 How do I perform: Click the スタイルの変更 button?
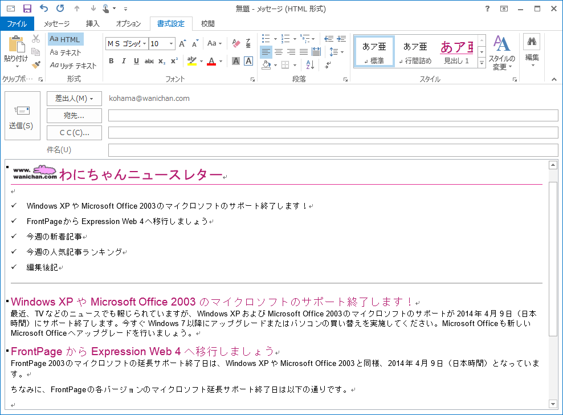pos(501,53)
